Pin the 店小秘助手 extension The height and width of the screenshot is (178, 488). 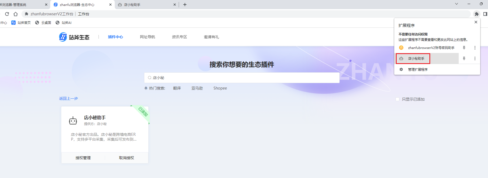[464, 58]
